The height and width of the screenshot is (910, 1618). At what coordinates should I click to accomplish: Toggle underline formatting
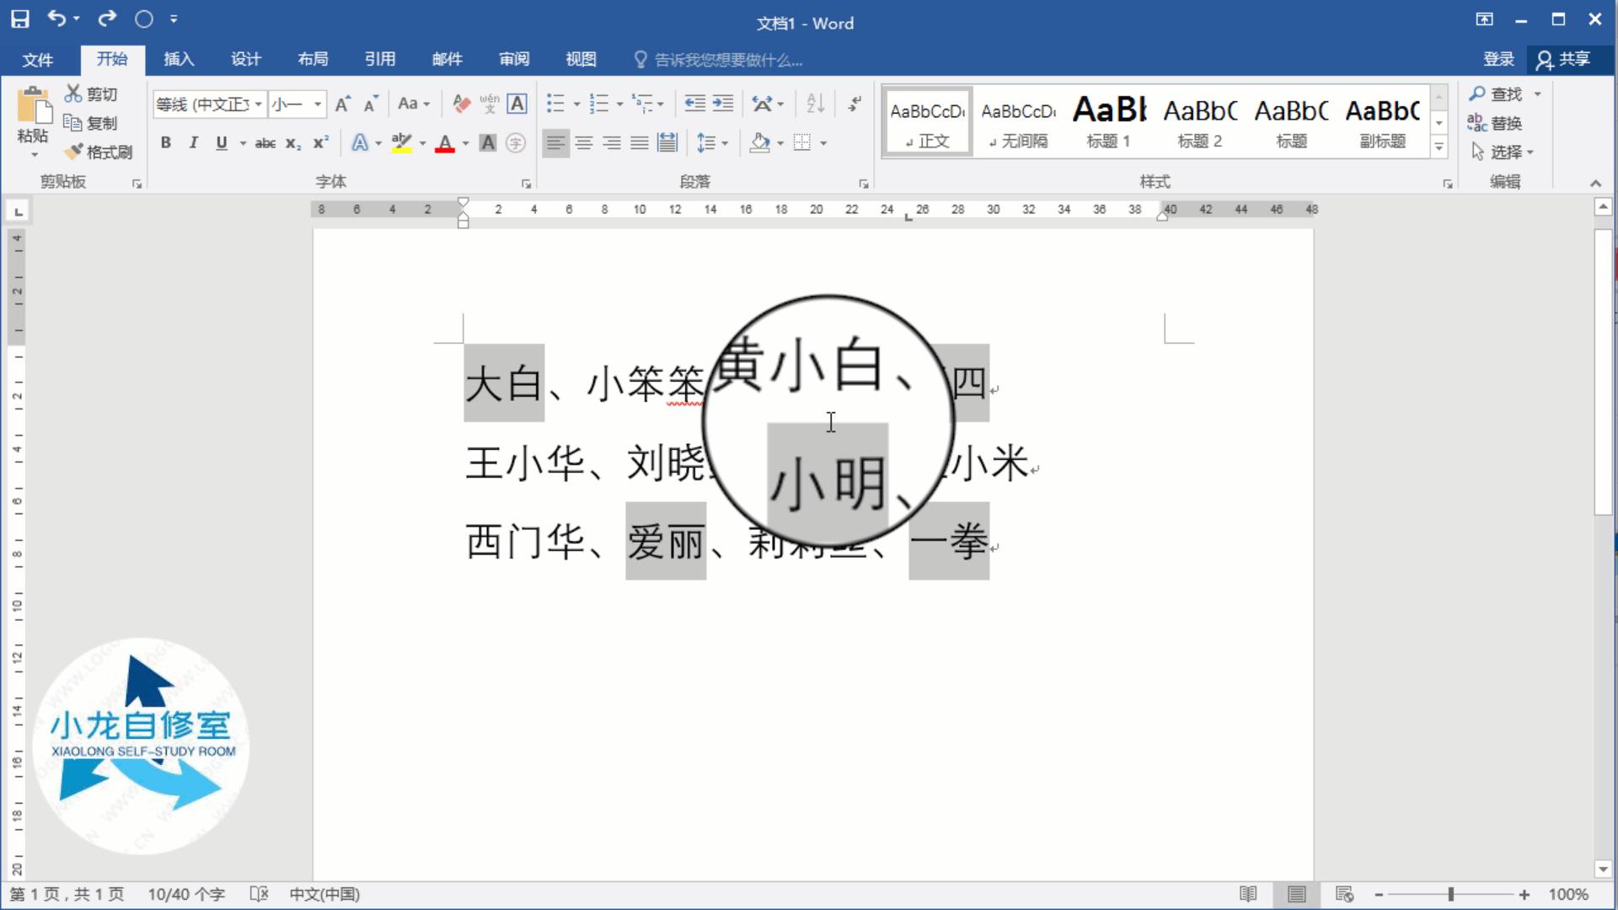[x=220, y=143]
